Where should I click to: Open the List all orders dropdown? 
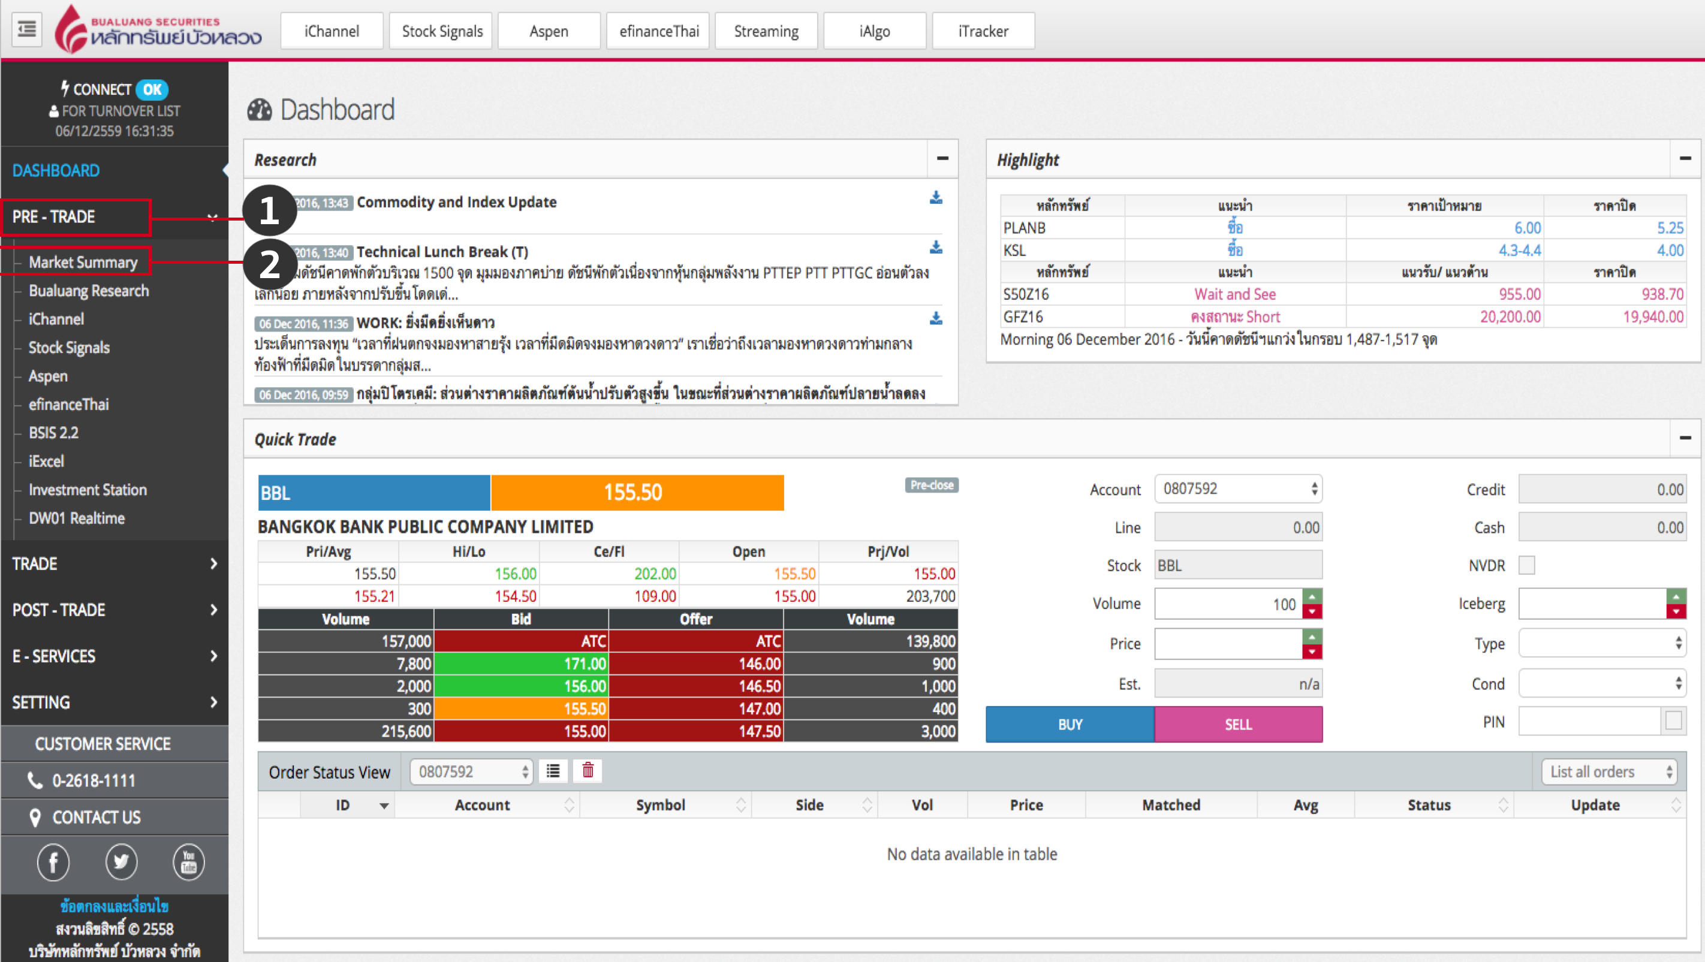[1609, 771]
